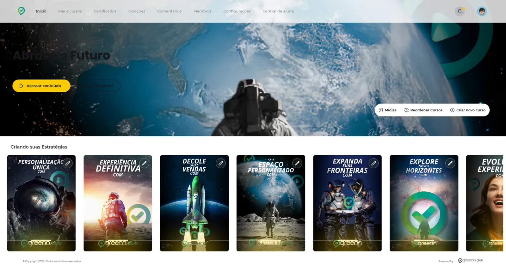Screen dimensions: 506x266
Task: Click the Copyright 2025 footer text
Action: tap(52, 261)
